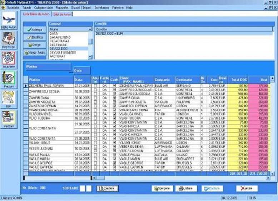Open the BSP sidebar module

click(9, 99)
